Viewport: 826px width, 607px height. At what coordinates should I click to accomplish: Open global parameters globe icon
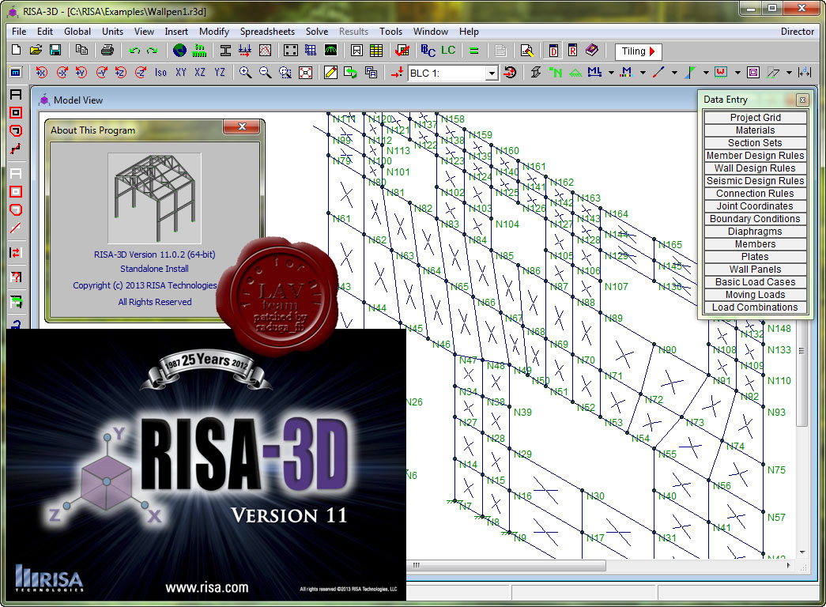[179, 51]
